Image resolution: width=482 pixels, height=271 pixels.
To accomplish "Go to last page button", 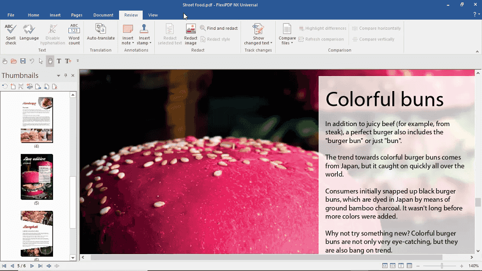I will [x=40, y=266].
